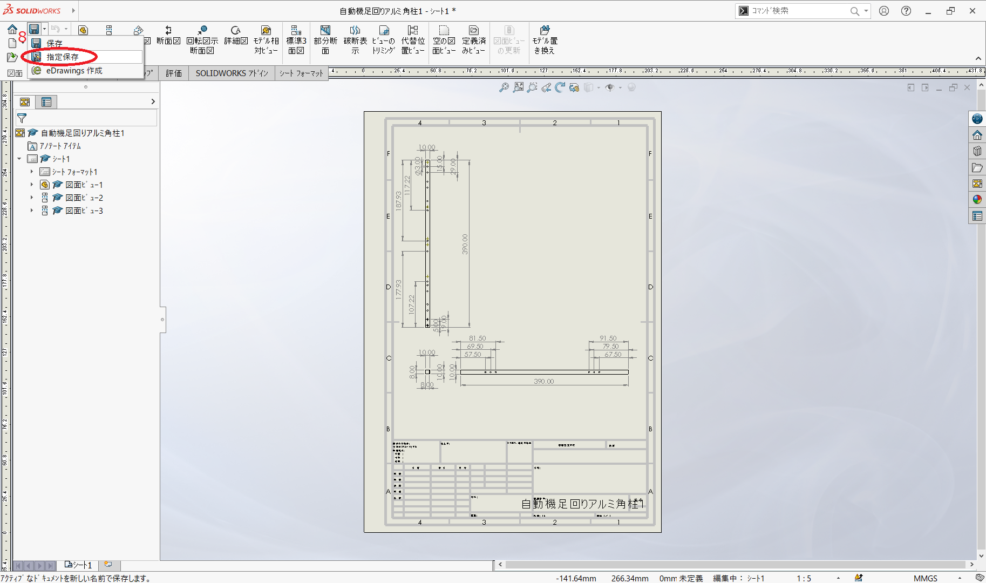Click the New document icon
Screen dimensions: 986x583
coord(12,43)
